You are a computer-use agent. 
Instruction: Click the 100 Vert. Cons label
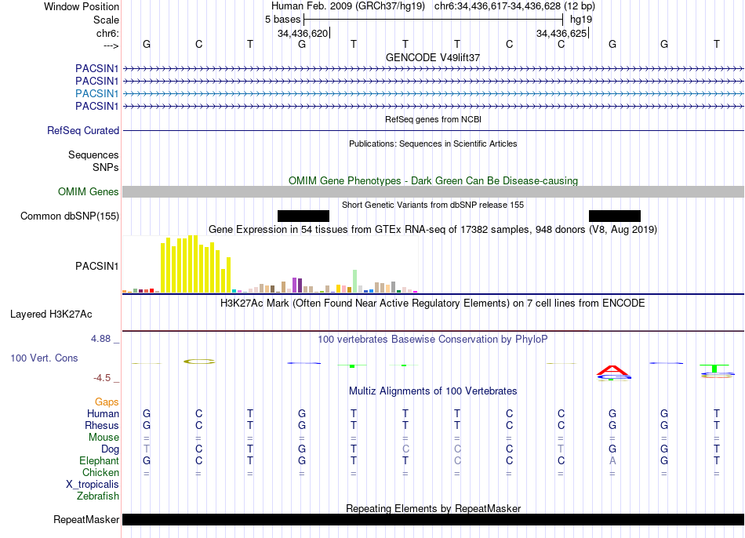pyautogui.click(x=44, y=358)
